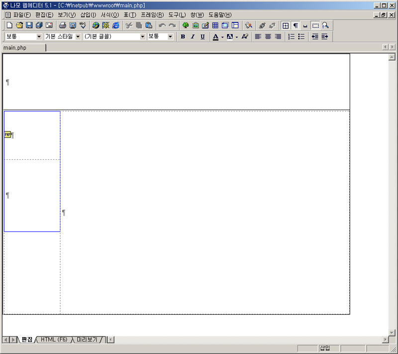Switch to the 미리보기 preview tab
Viewport: 398px width, 354px height.
87,340
